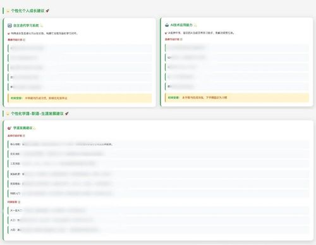This screenshot has height=245, width=316.
Task: Click the yellow 时间安排 bar in AI技术应用能力 card
Action: [x=237, y=97]
